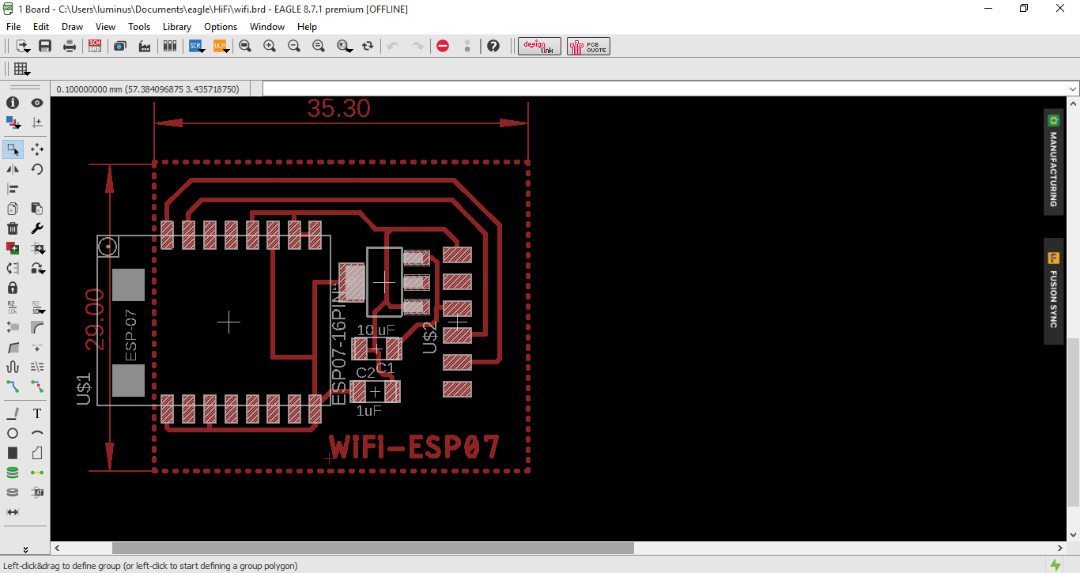Open the command line history dropdown arrow

pyautogui.click(x=1073, y=89)
